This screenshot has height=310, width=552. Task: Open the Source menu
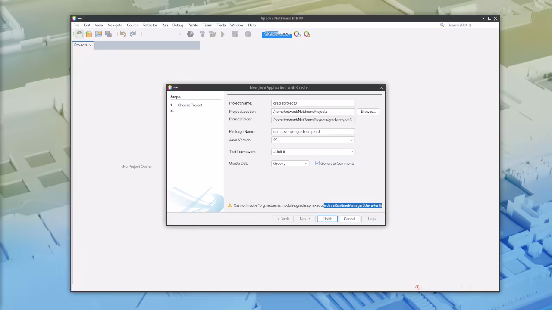(133, 25)
